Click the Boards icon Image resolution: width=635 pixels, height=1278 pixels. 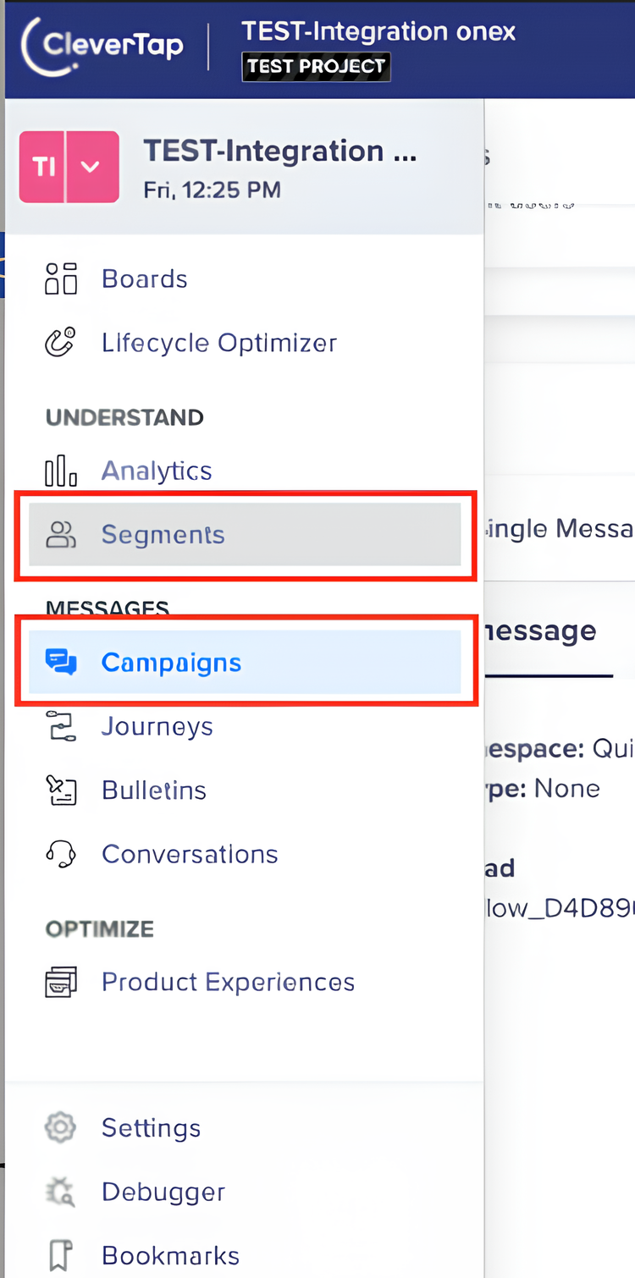61,278
